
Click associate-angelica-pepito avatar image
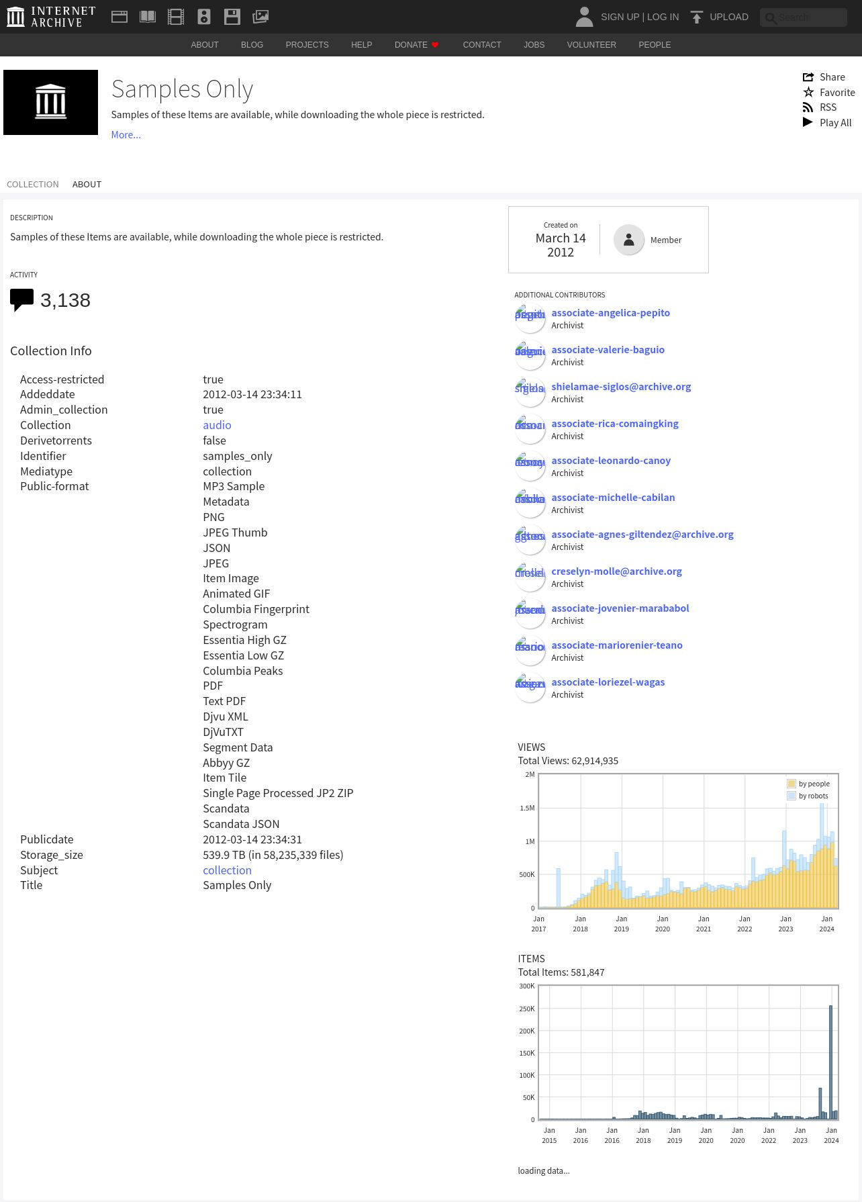click(530, 318)
